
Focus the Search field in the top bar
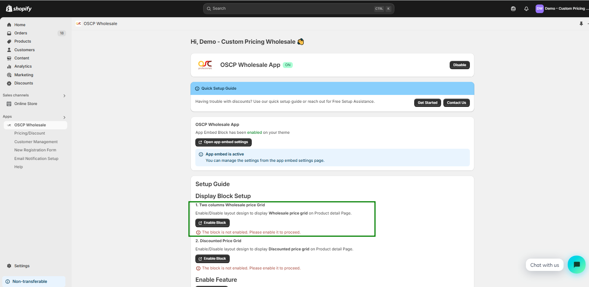pos(291,9)
